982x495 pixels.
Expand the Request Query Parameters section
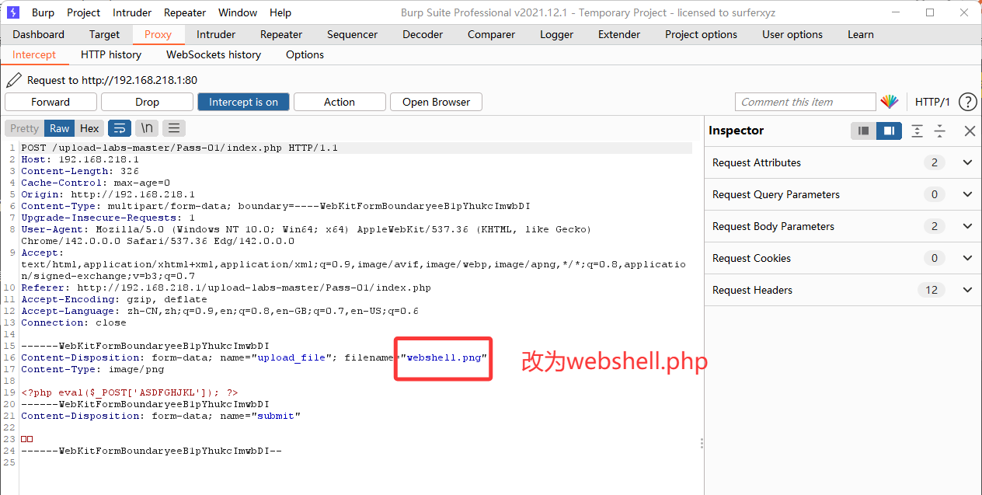[x=967, y=194]
